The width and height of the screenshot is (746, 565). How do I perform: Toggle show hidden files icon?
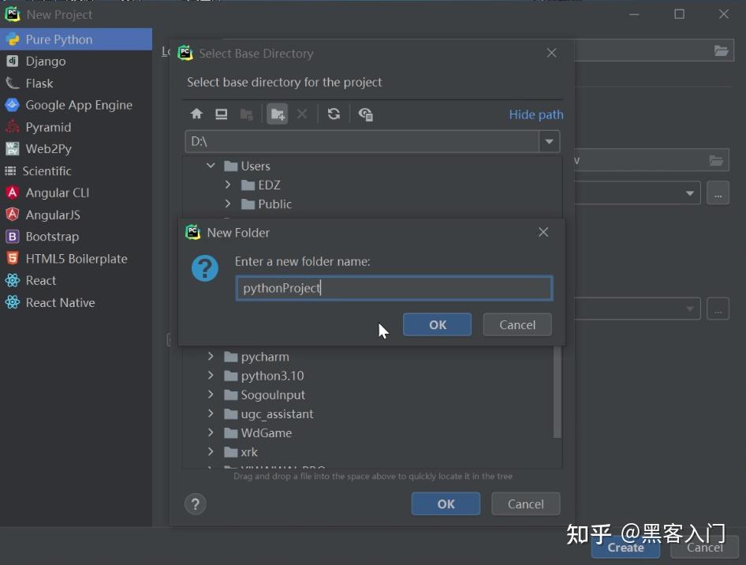(365, 114)
